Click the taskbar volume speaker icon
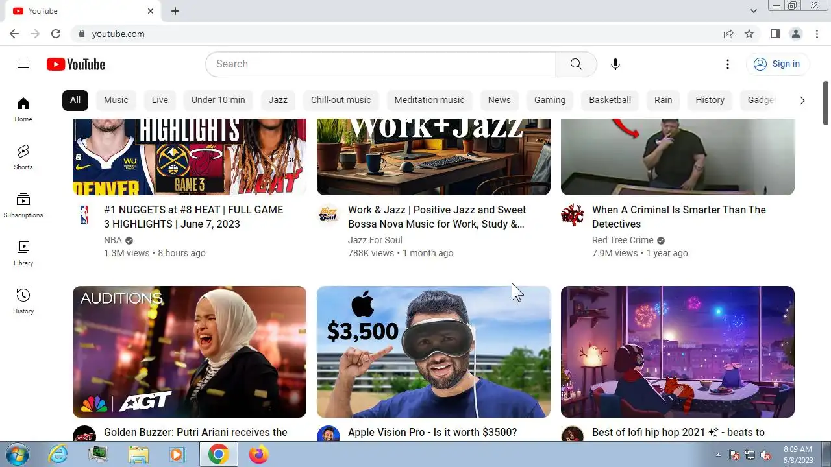Image resolution: width=831 pixels, height=467 pixels. point(767,455)
